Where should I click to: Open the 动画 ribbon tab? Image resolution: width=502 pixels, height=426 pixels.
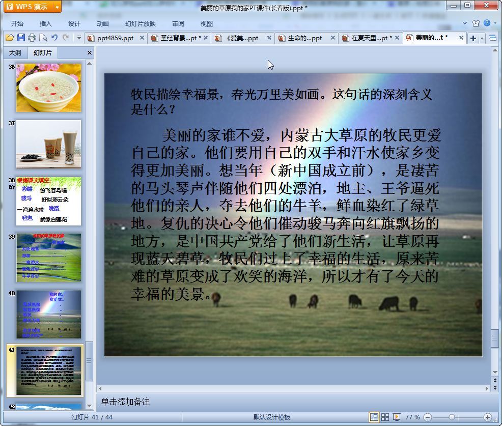tap(103, 24)
